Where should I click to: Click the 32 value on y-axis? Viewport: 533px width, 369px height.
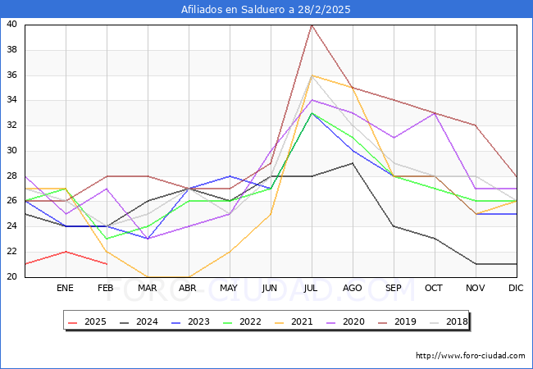(x=12, y=125)
